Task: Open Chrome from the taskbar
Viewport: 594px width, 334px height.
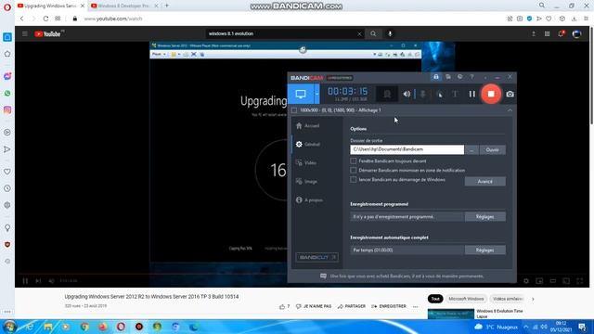Action: (x=84, y=327)
